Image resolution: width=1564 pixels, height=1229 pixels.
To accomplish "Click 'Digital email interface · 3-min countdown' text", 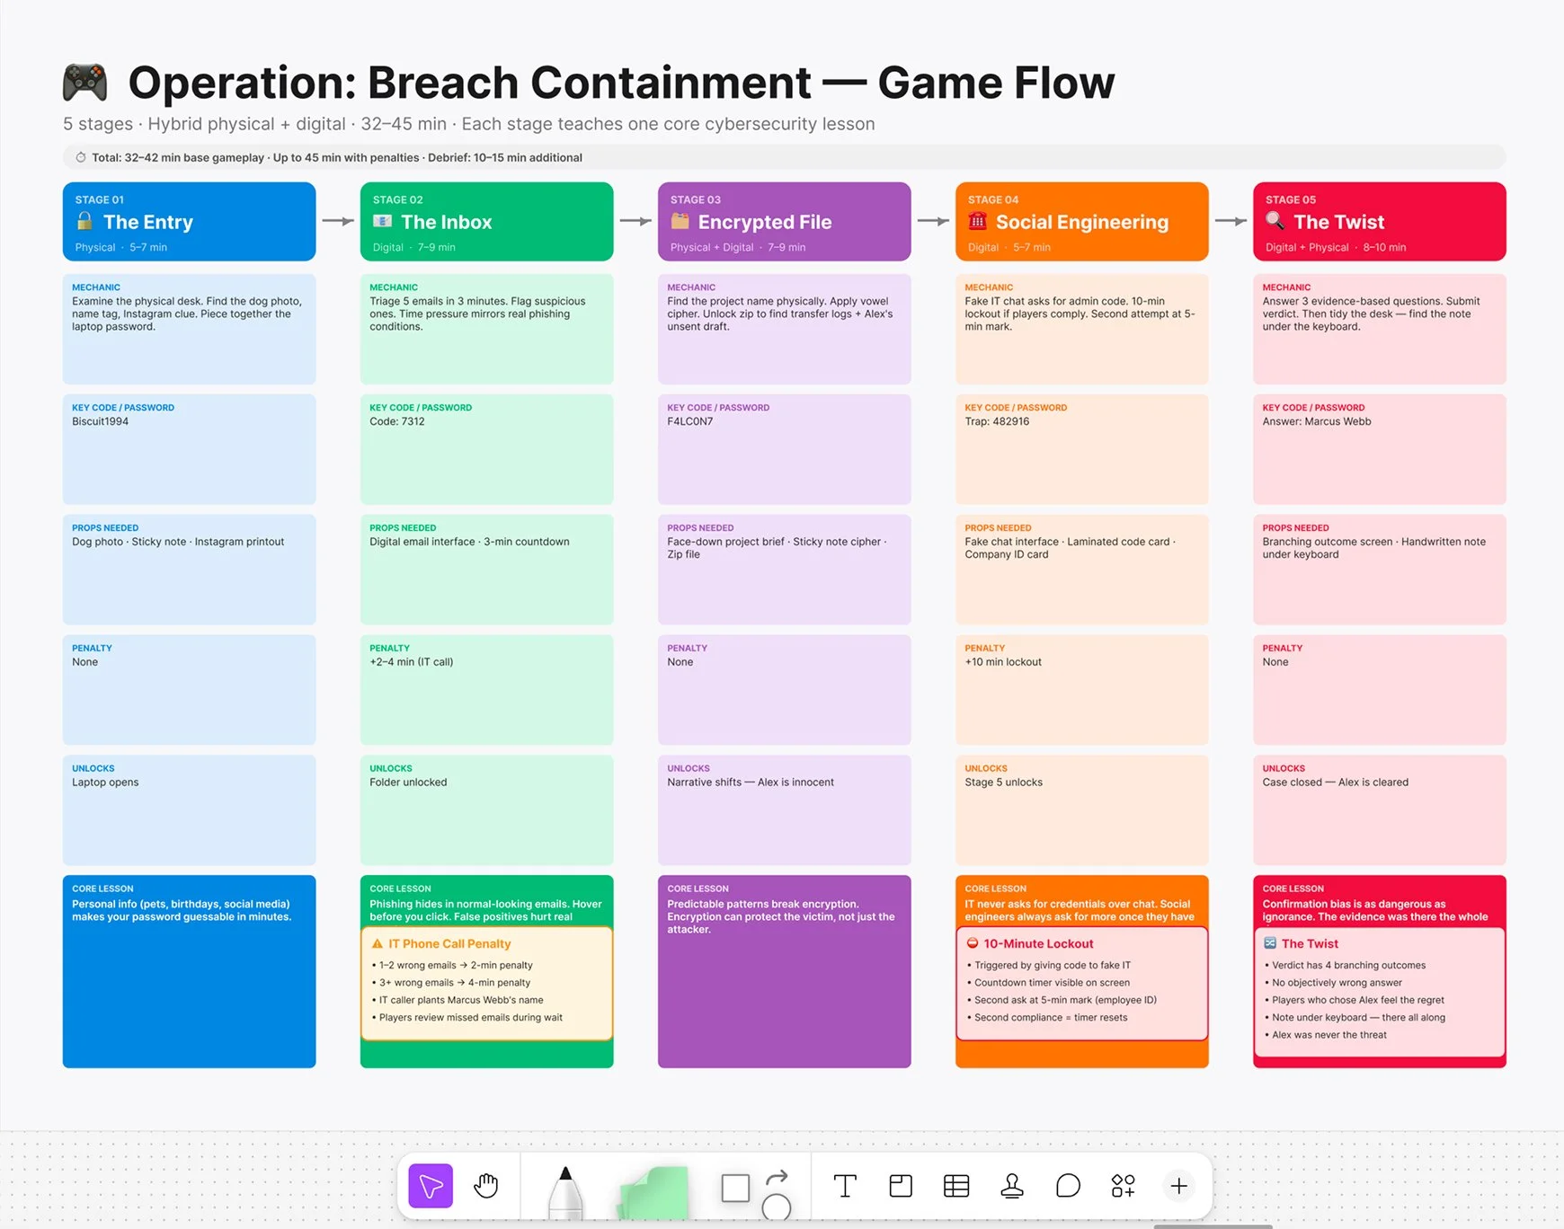I will pos(469,542).
